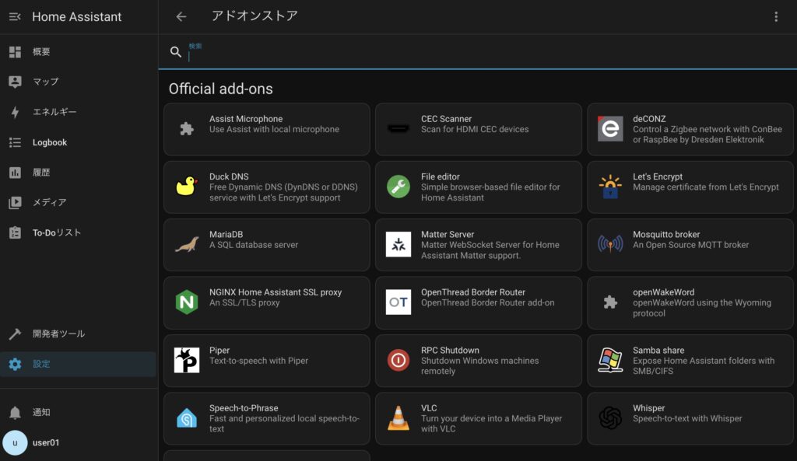Click the 概要 dashboard icon

(15, 52)
